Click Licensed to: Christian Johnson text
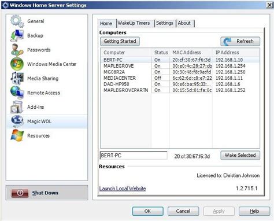This screenshot has height=221, width=274. (x=228, y=175)
